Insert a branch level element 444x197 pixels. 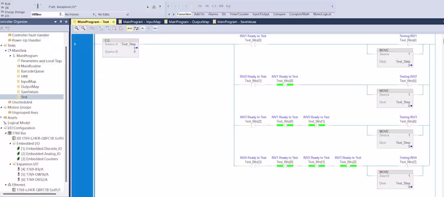point(191,6)
